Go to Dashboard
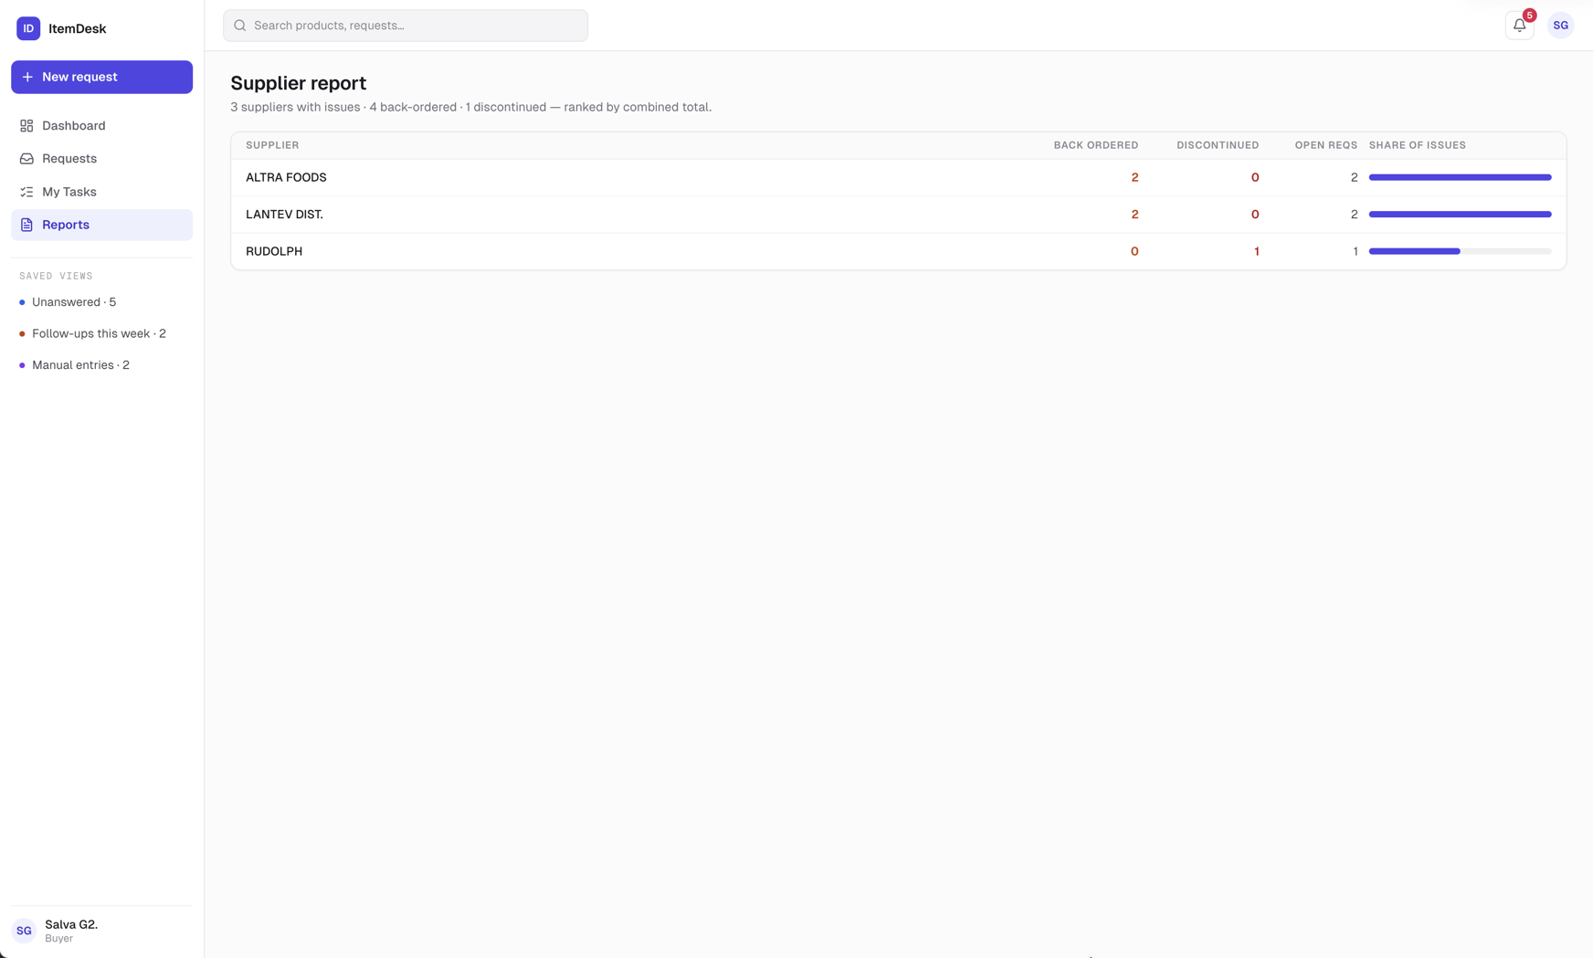The height and width of the screenshot is (958, 1593). (101, 126)
